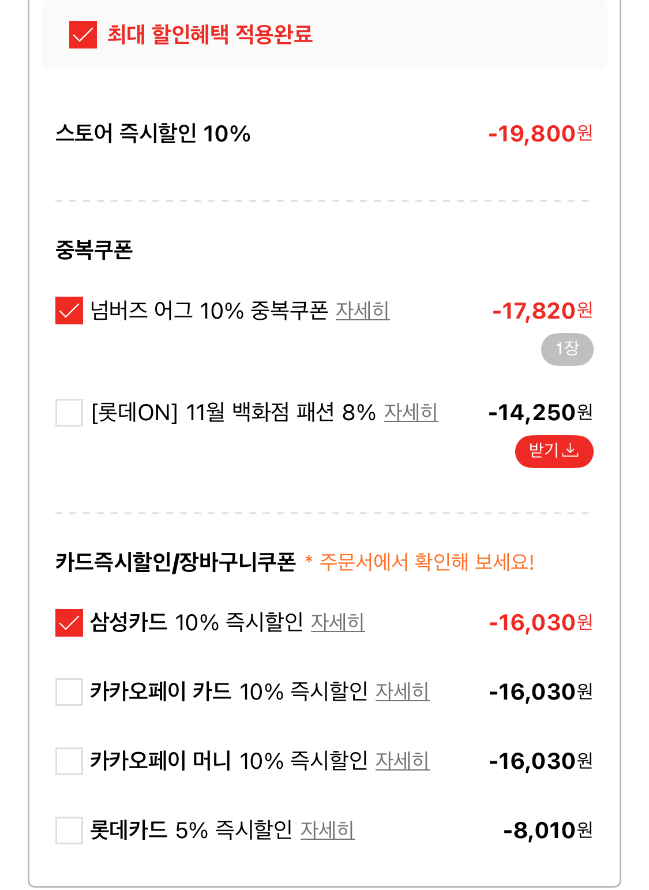Select the 카카오페이 머니 10% 즉시할인 checkbox
The image size is (649, 890).
69,761
